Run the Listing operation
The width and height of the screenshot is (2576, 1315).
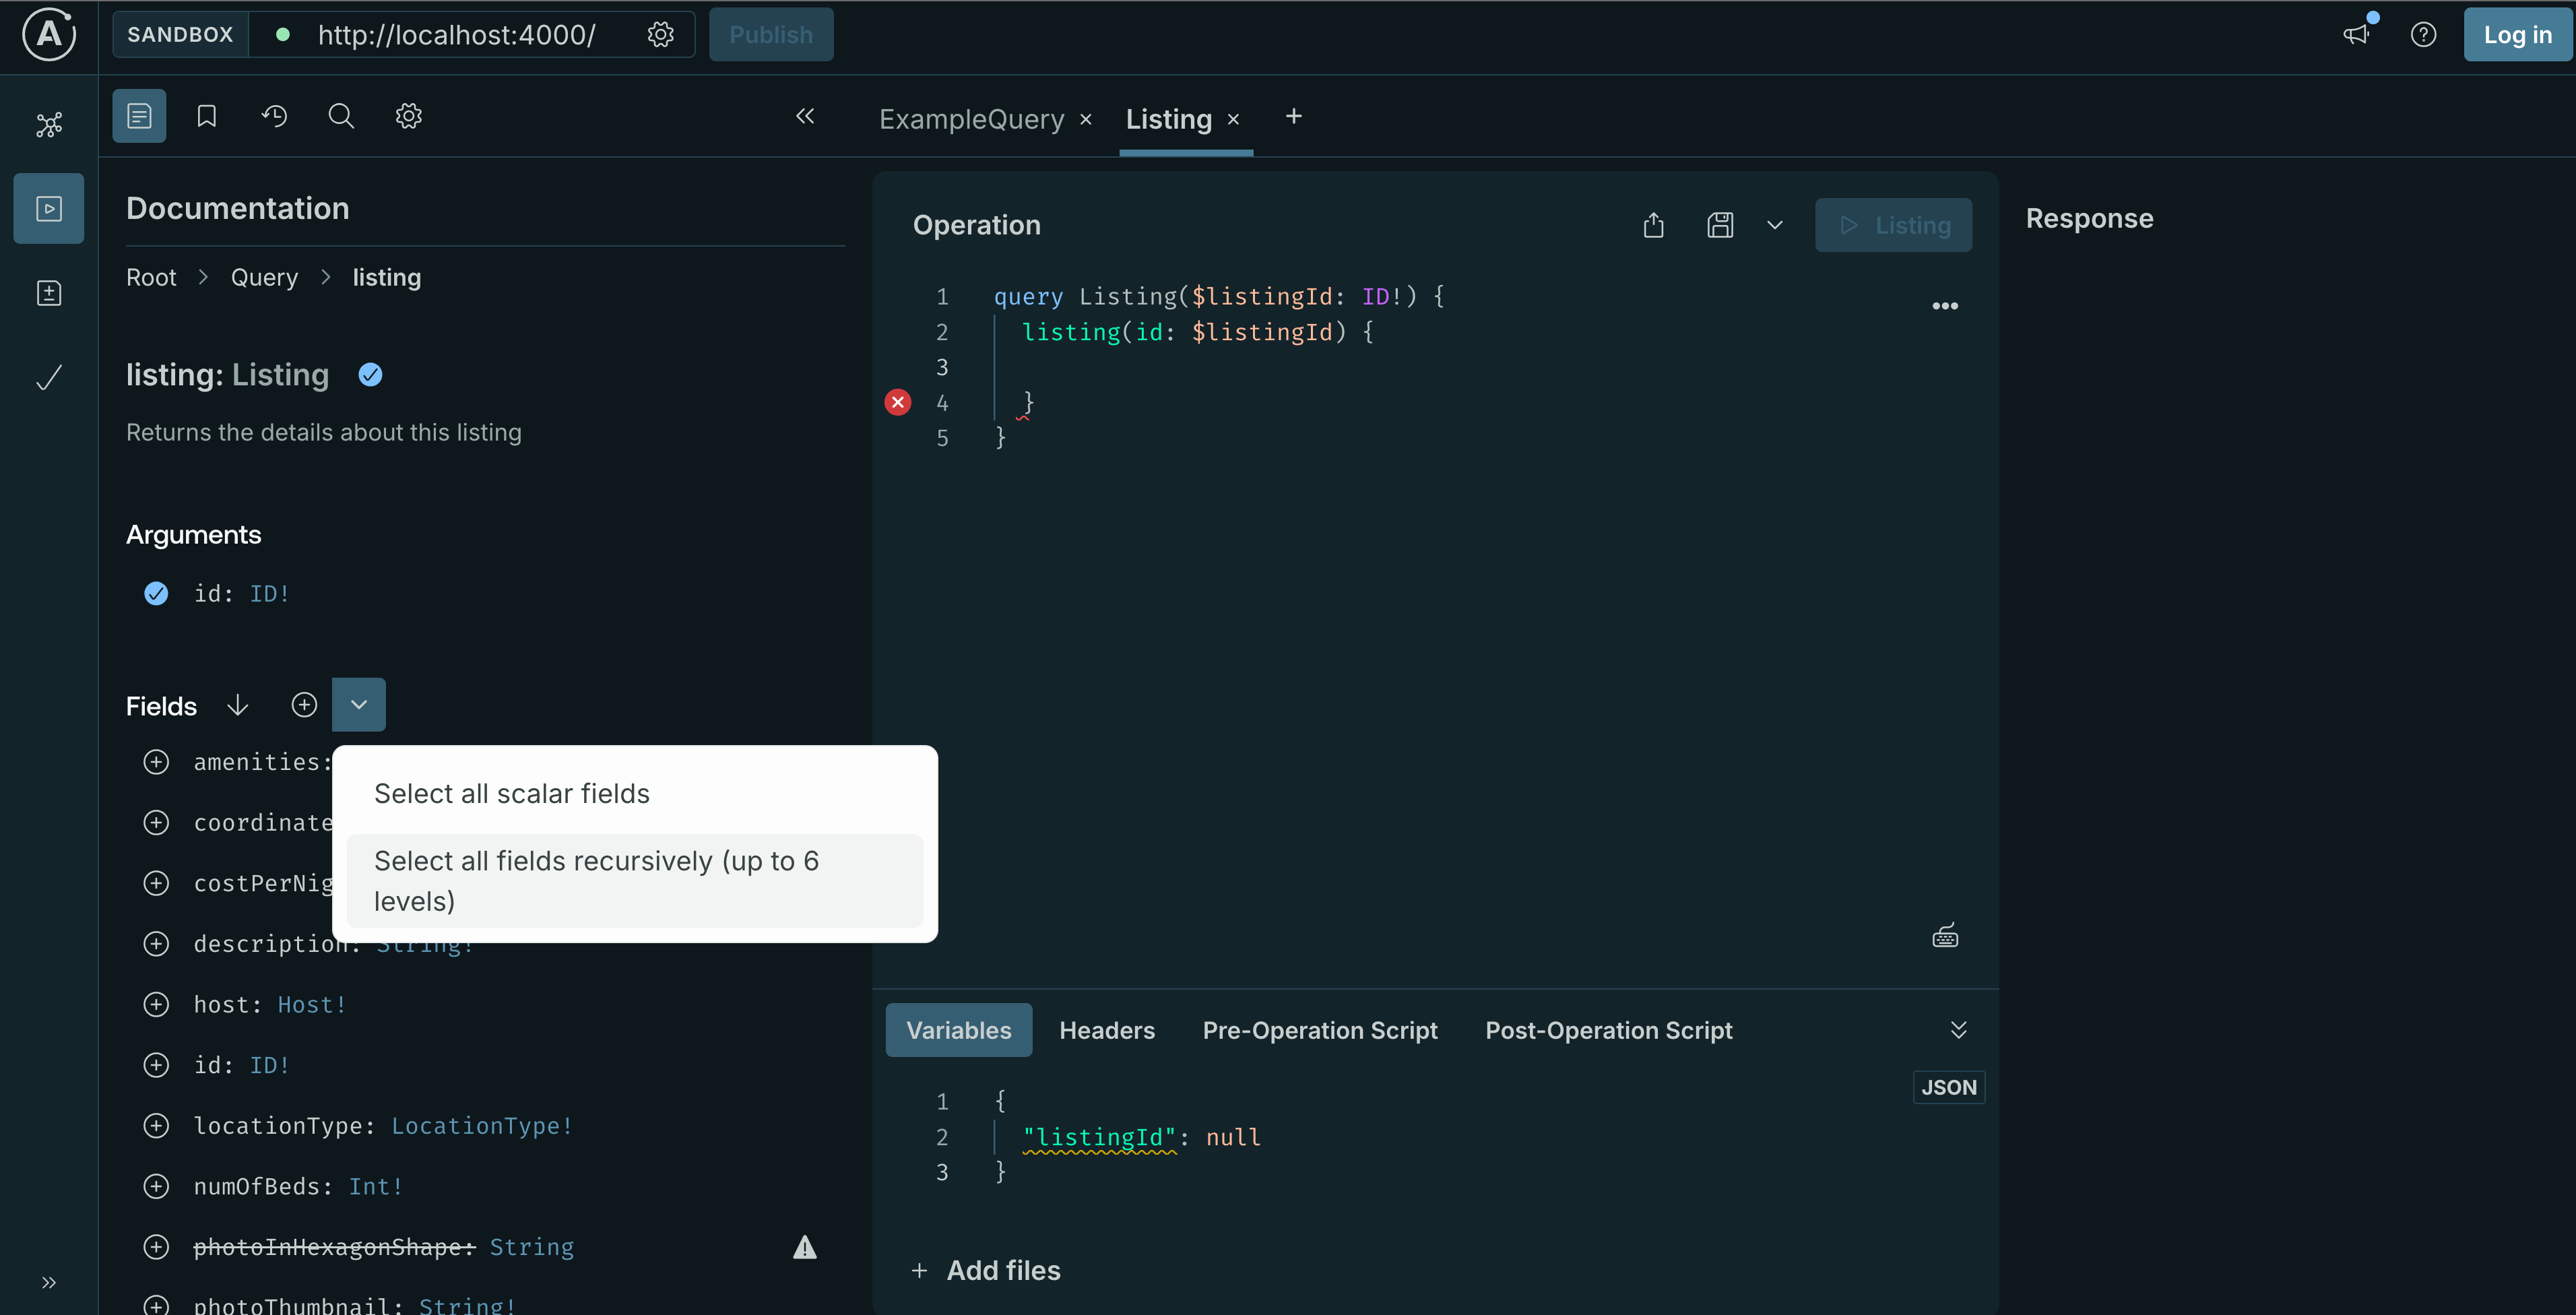pyautogui.click(x=1893, y=224)
